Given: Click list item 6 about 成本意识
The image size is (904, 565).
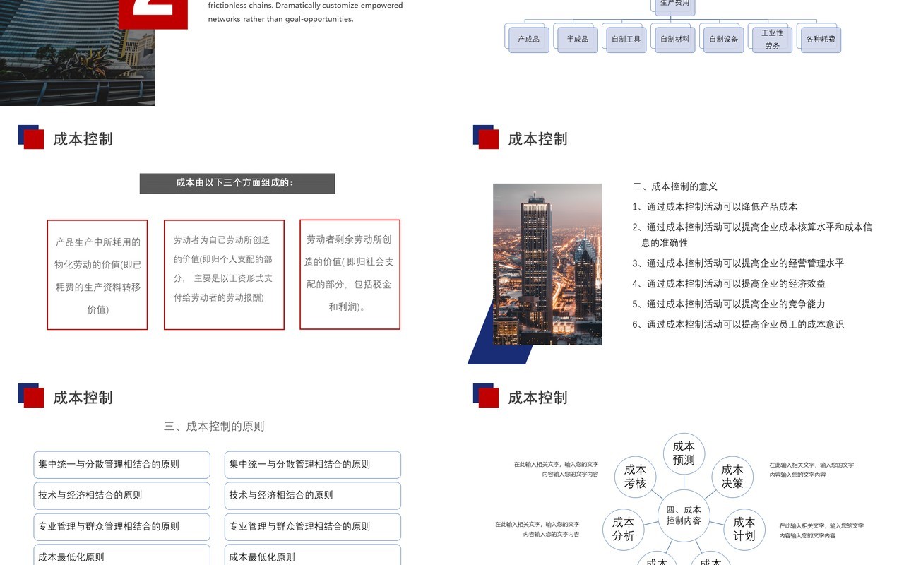Looking at the screenshot, I should (x=738, y=324).
